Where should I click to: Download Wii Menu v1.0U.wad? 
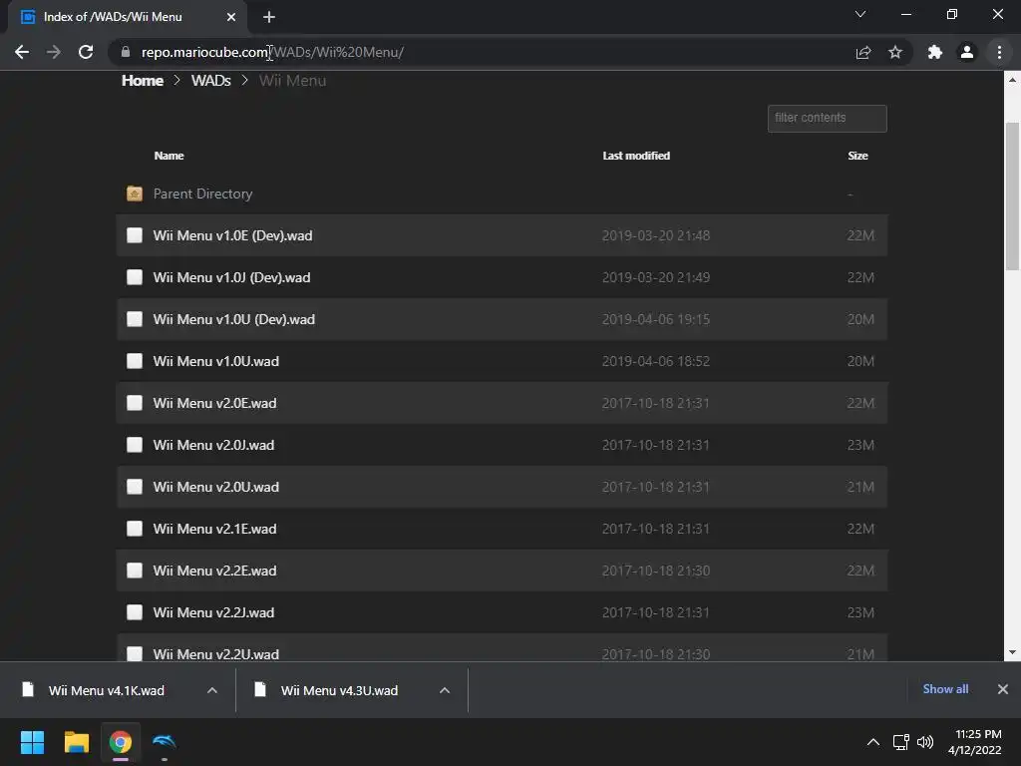(x=215, y=361)
